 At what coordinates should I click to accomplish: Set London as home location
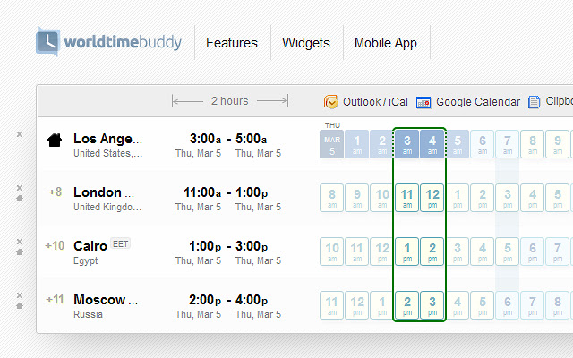(20, 200)
